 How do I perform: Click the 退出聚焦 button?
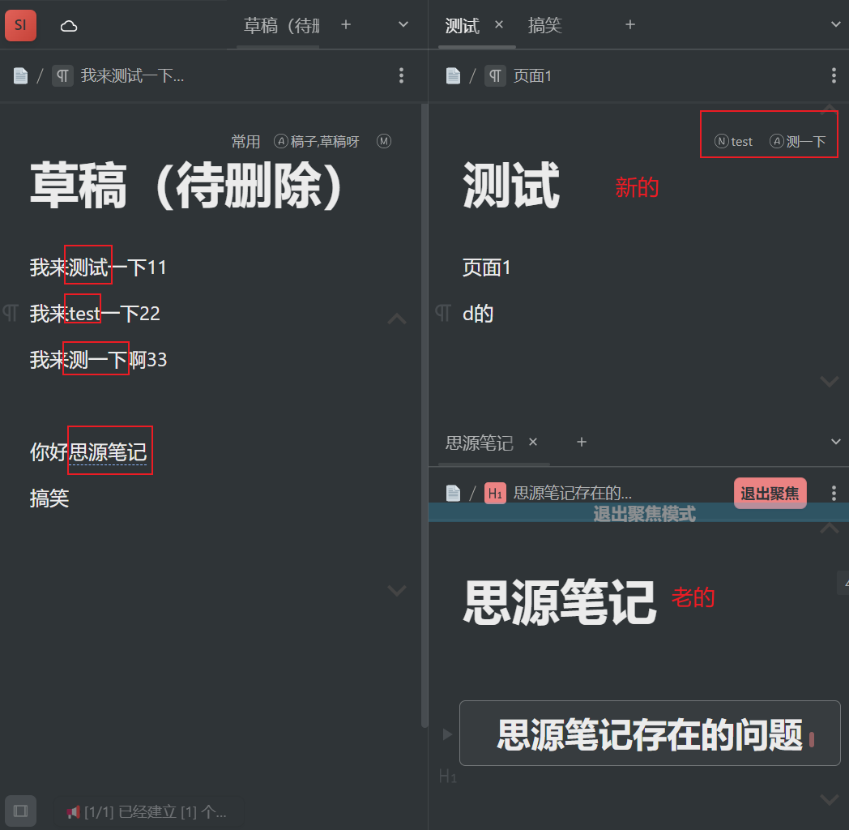770,494
